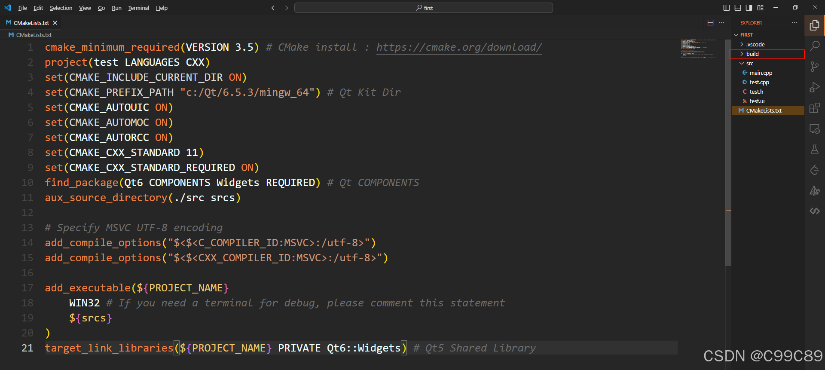Screen dimensions: 825x370
Task: Open test.h in the explorer
Action: [x=768, y=92]
